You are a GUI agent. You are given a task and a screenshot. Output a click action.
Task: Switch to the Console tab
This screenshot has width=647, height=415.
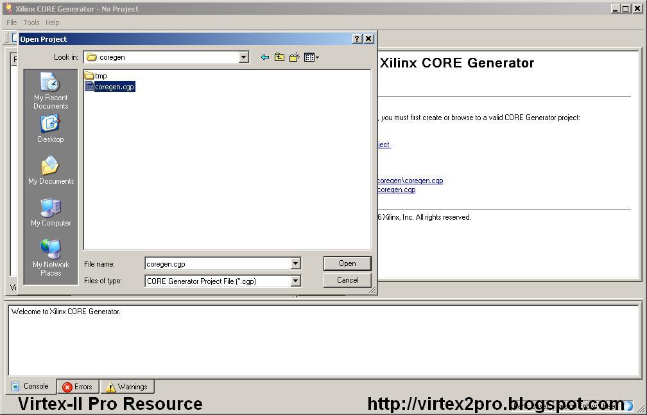[x=30, y=386]
